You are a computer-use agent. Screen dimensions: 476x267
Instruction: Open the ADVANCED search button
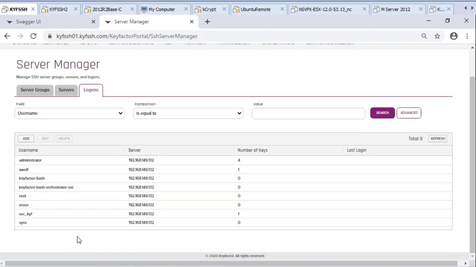409,113
